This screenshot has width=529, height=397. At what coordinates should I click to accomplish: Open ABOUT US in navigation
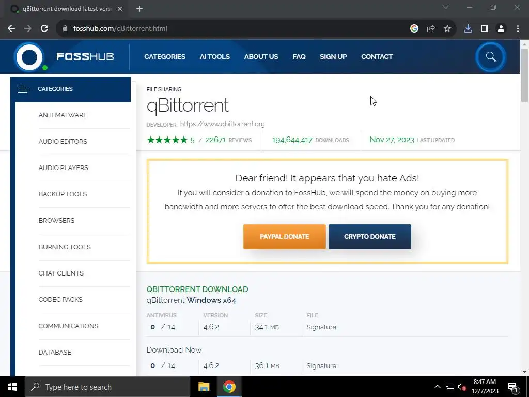tap(261, 57)
